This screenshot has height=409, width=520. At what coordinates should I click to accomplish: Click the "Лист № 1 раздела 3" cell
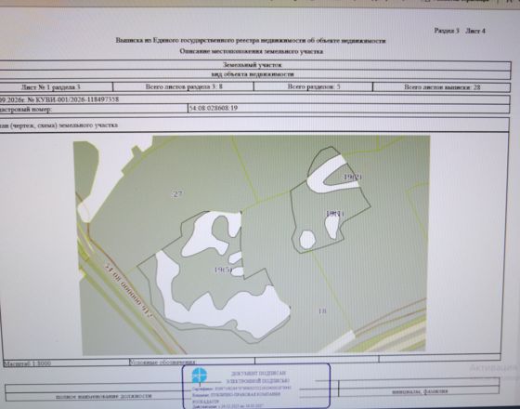point(56,87)
